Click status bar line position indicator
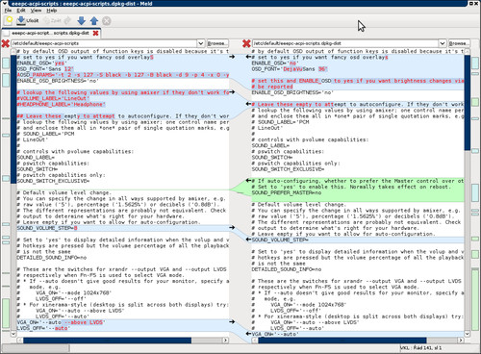 click(420, 348)
